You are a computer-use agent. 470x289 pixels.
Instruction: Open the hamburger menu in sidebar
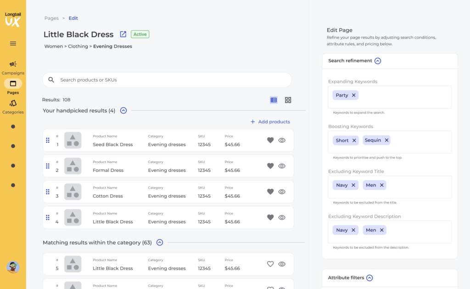tap(13, 44)
